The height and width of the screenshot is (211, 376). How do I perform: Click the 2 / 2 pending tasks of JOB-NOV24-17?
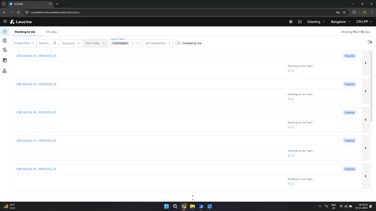coord(291,155)
